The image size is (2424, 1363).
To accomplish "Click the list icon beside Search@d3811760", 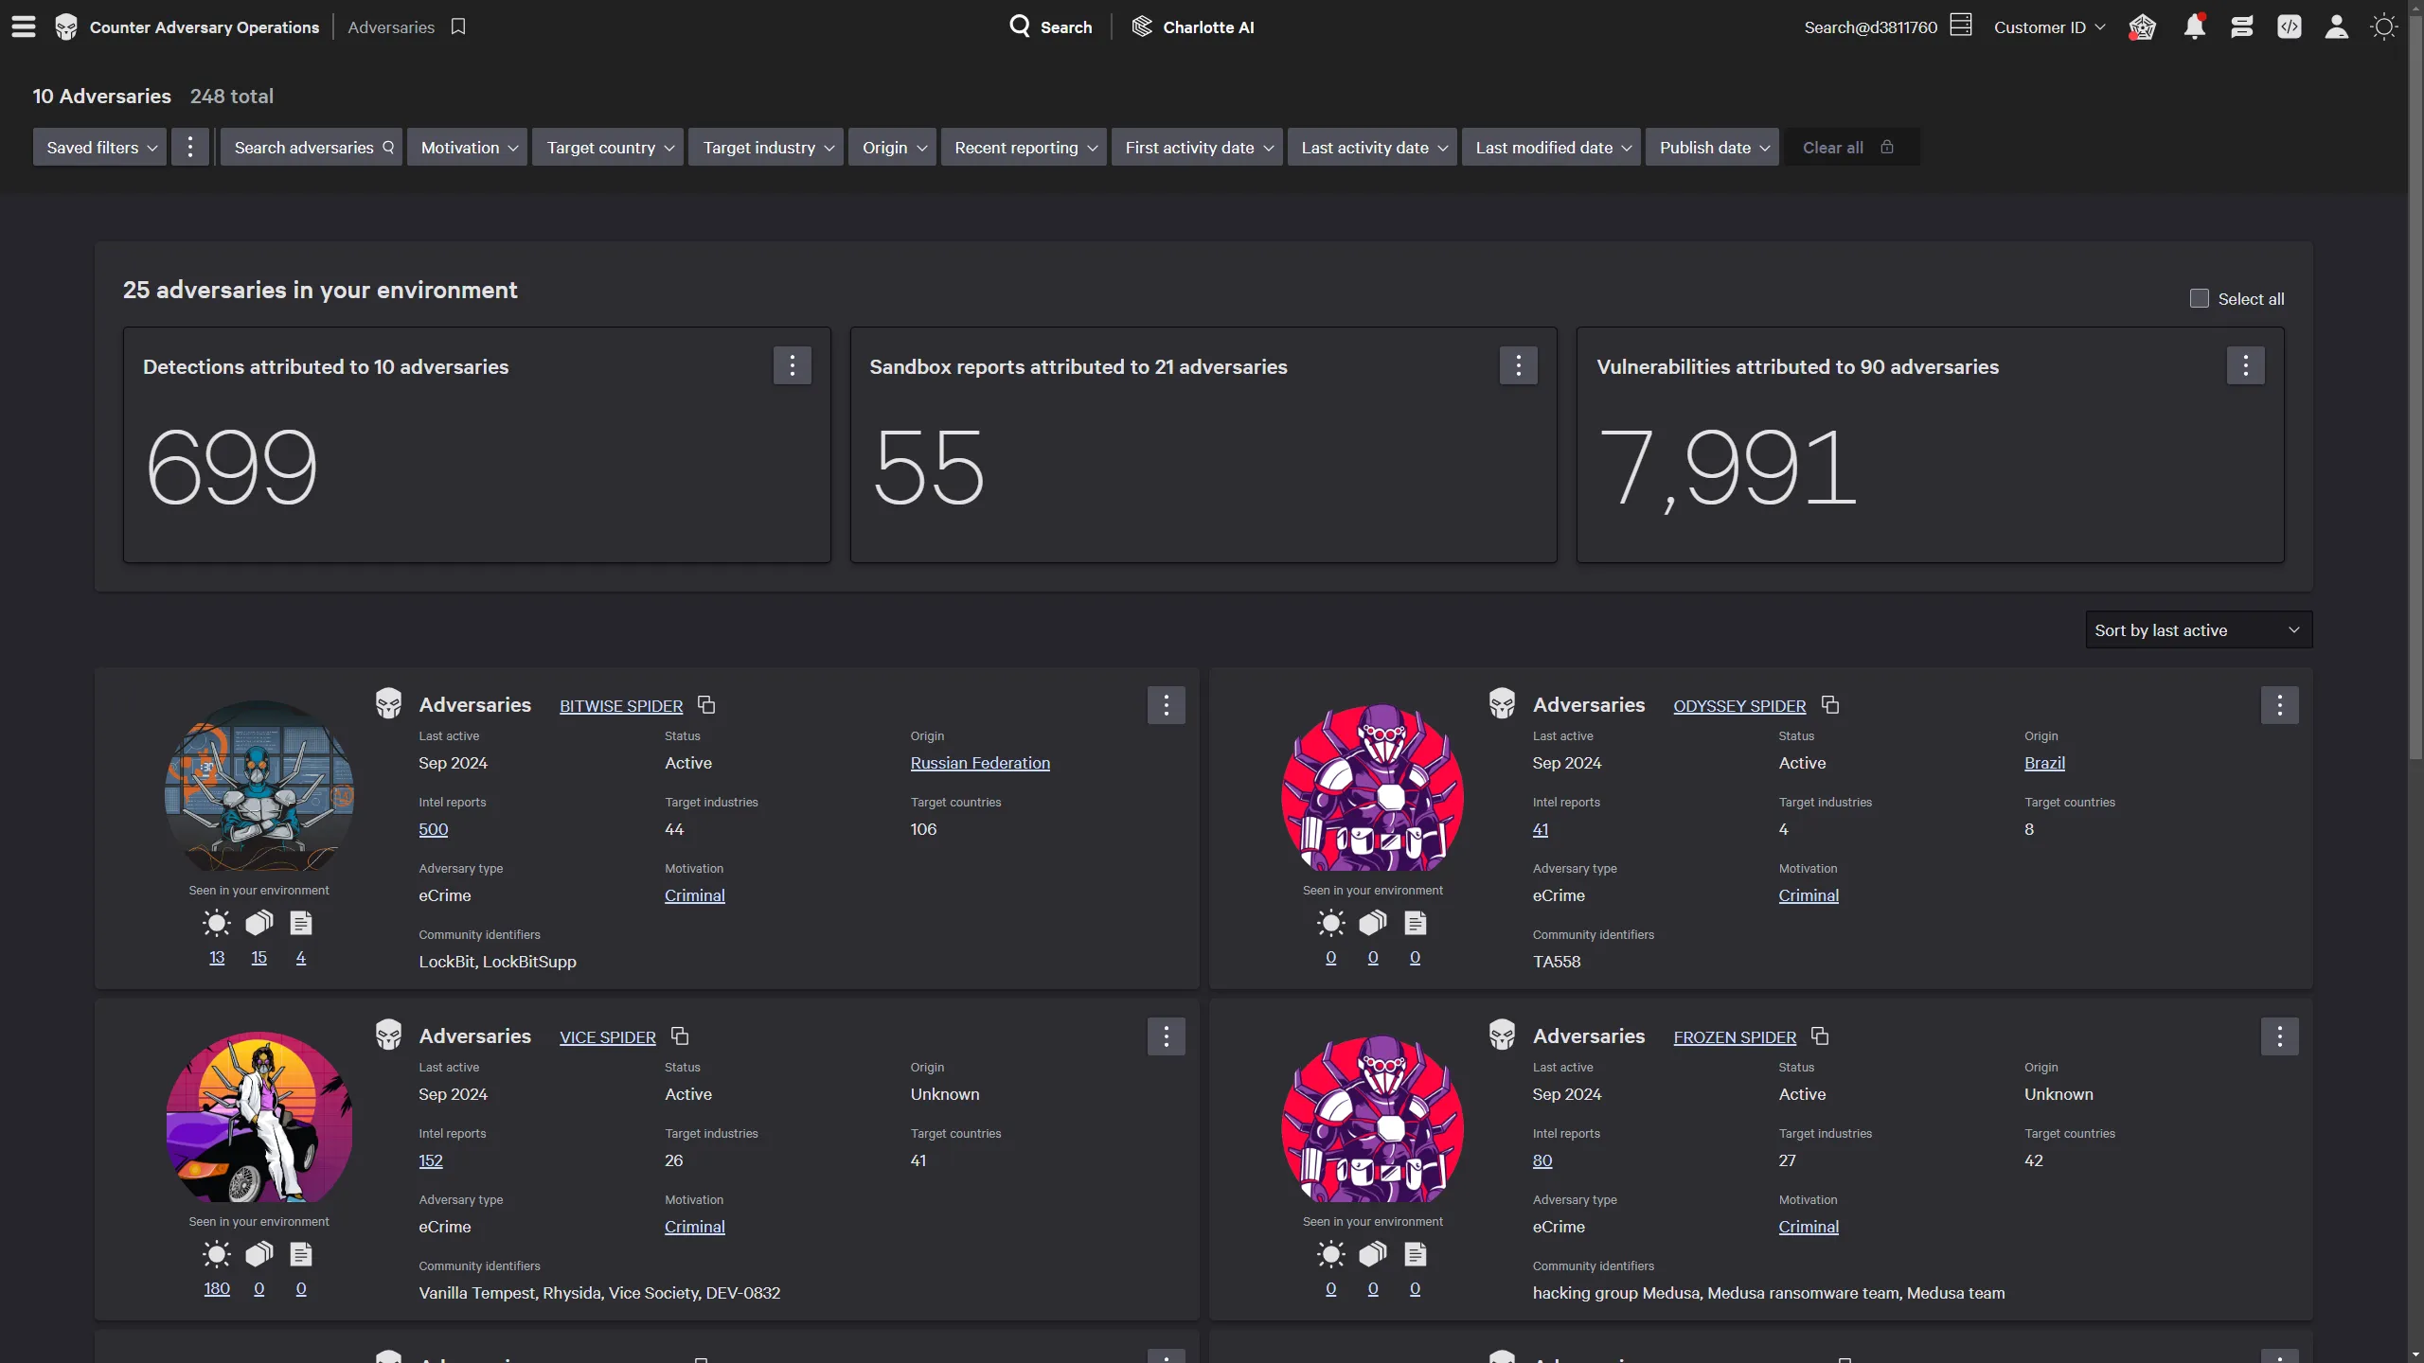I will (1961, 25).
